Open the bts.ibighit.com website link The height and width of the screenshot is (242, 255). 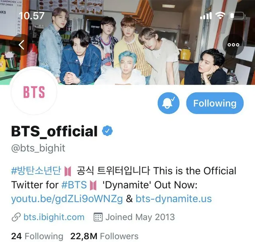(x=54, y=217)
